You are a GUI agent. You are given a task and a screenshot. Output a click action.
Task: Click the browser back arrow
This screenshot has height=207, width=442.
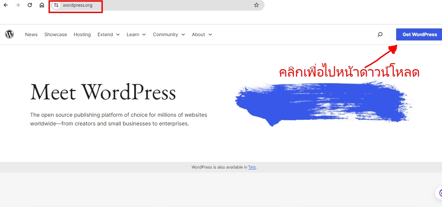[6, 5]
